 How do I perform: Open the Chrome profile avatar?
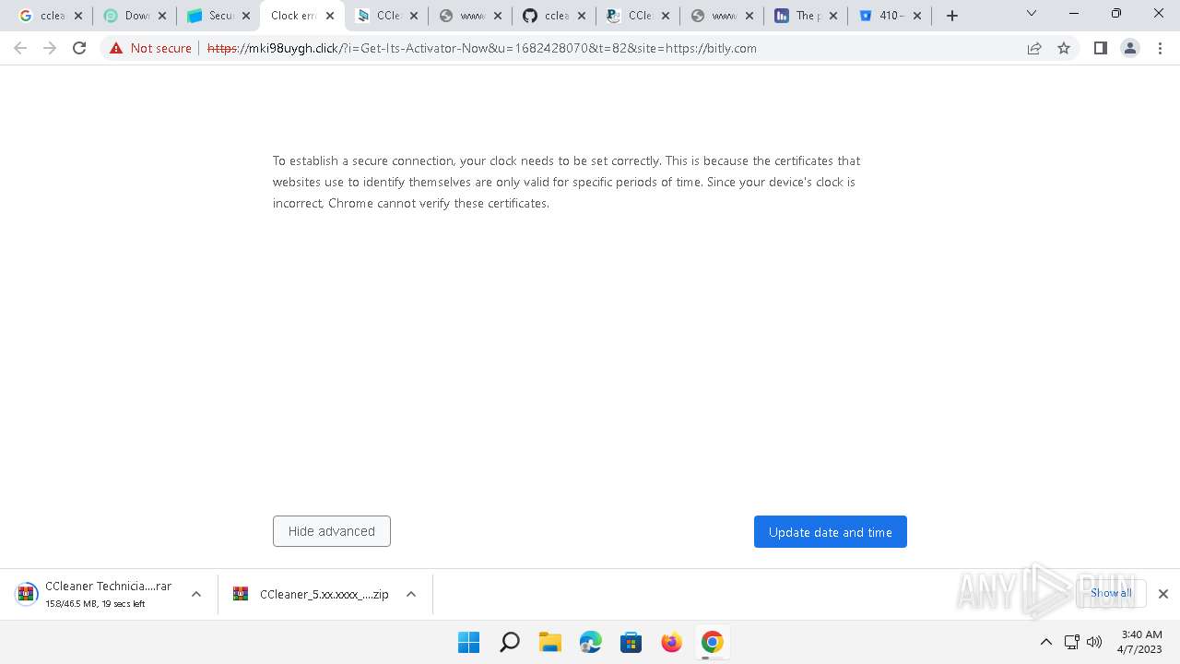tap(1129, 48)
